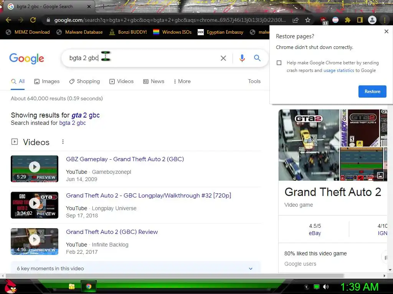Click the Restore button

[372, 91]
